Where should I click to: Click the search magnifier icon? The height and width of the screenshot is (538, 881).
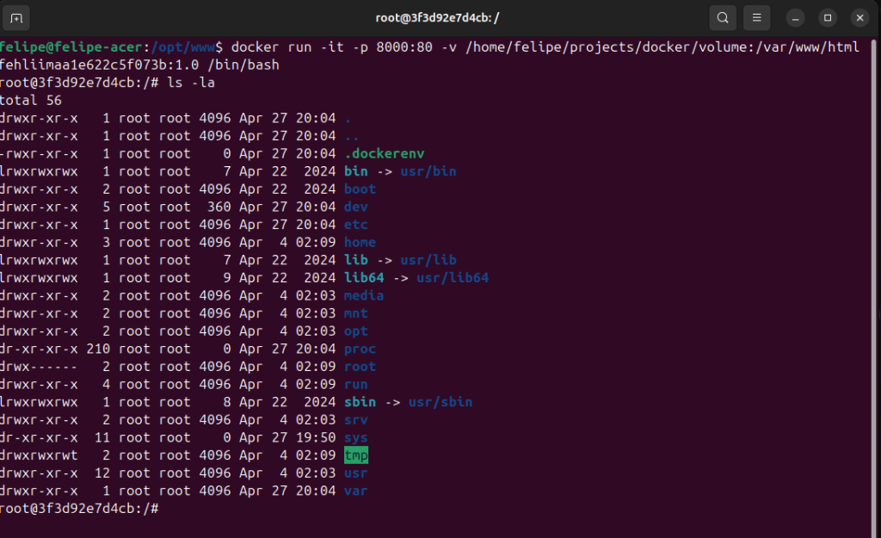723,17
